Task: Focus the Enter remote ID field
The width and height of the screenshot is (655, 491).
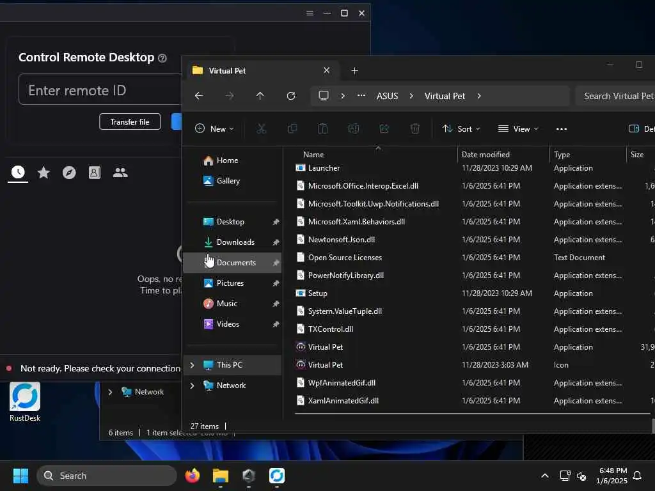Action: click(100, 90)
